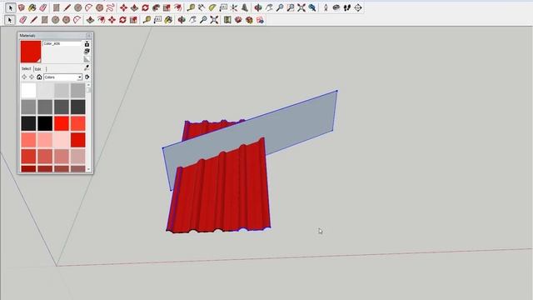Click Zoom magnifier in lower toolbar
This screenshot has width=533, height=300.
tap(203, 20)
